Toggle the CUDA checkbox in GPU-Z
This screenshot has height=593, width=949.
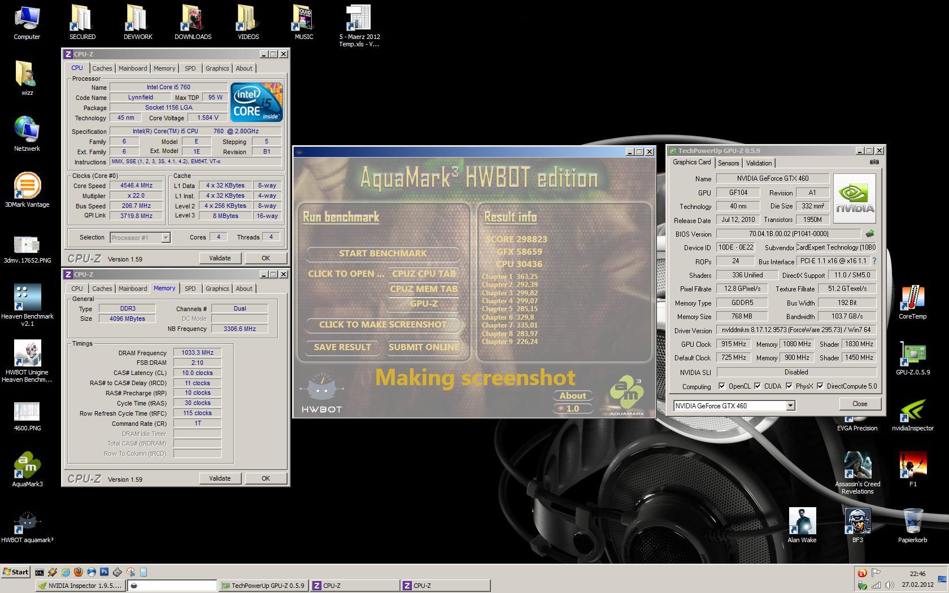758,386
